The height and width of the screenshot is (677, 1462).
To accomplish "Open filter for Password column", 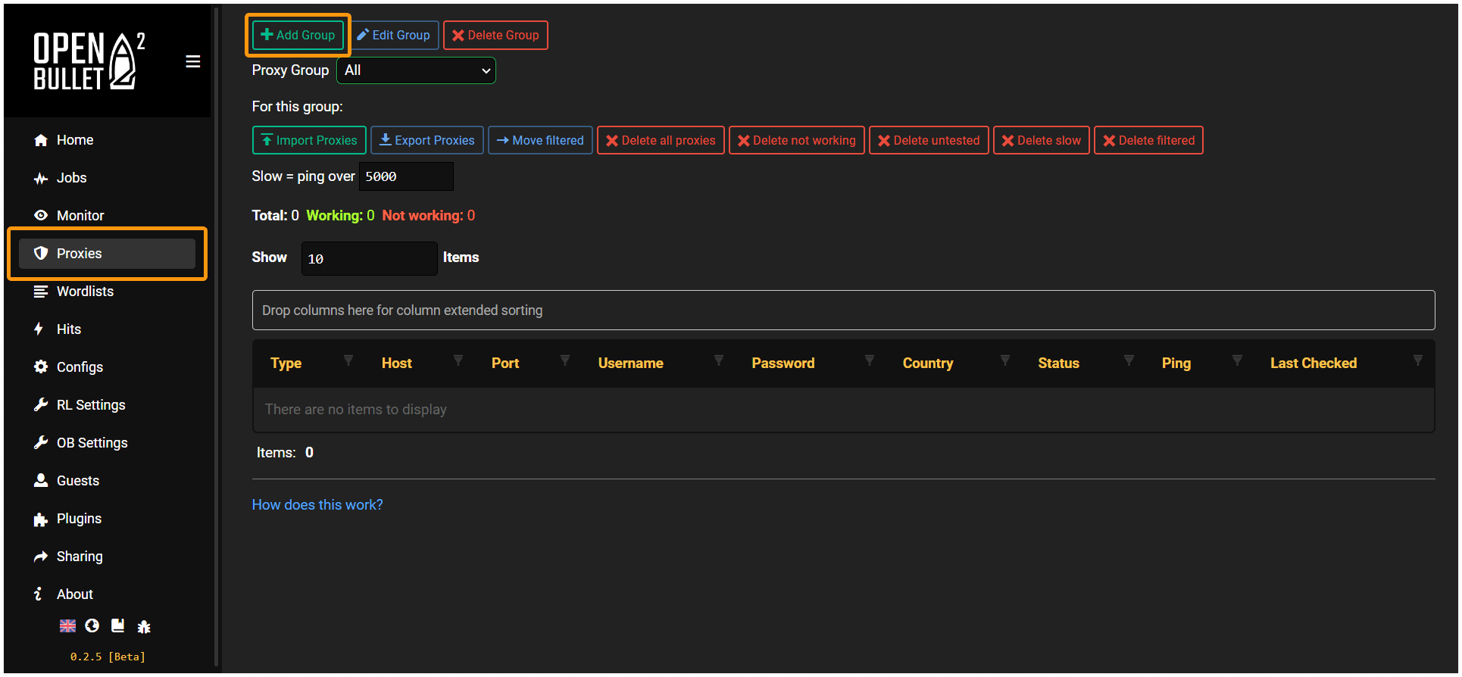I will click(870, 360).
